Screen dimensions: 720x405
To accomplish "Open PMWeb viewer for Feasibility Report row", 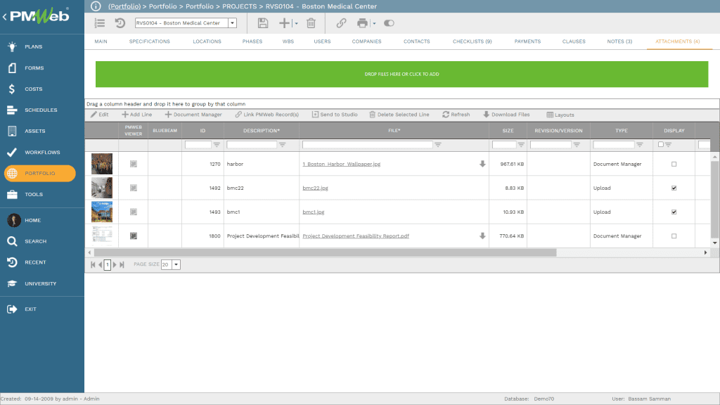I will click(134, 236).
